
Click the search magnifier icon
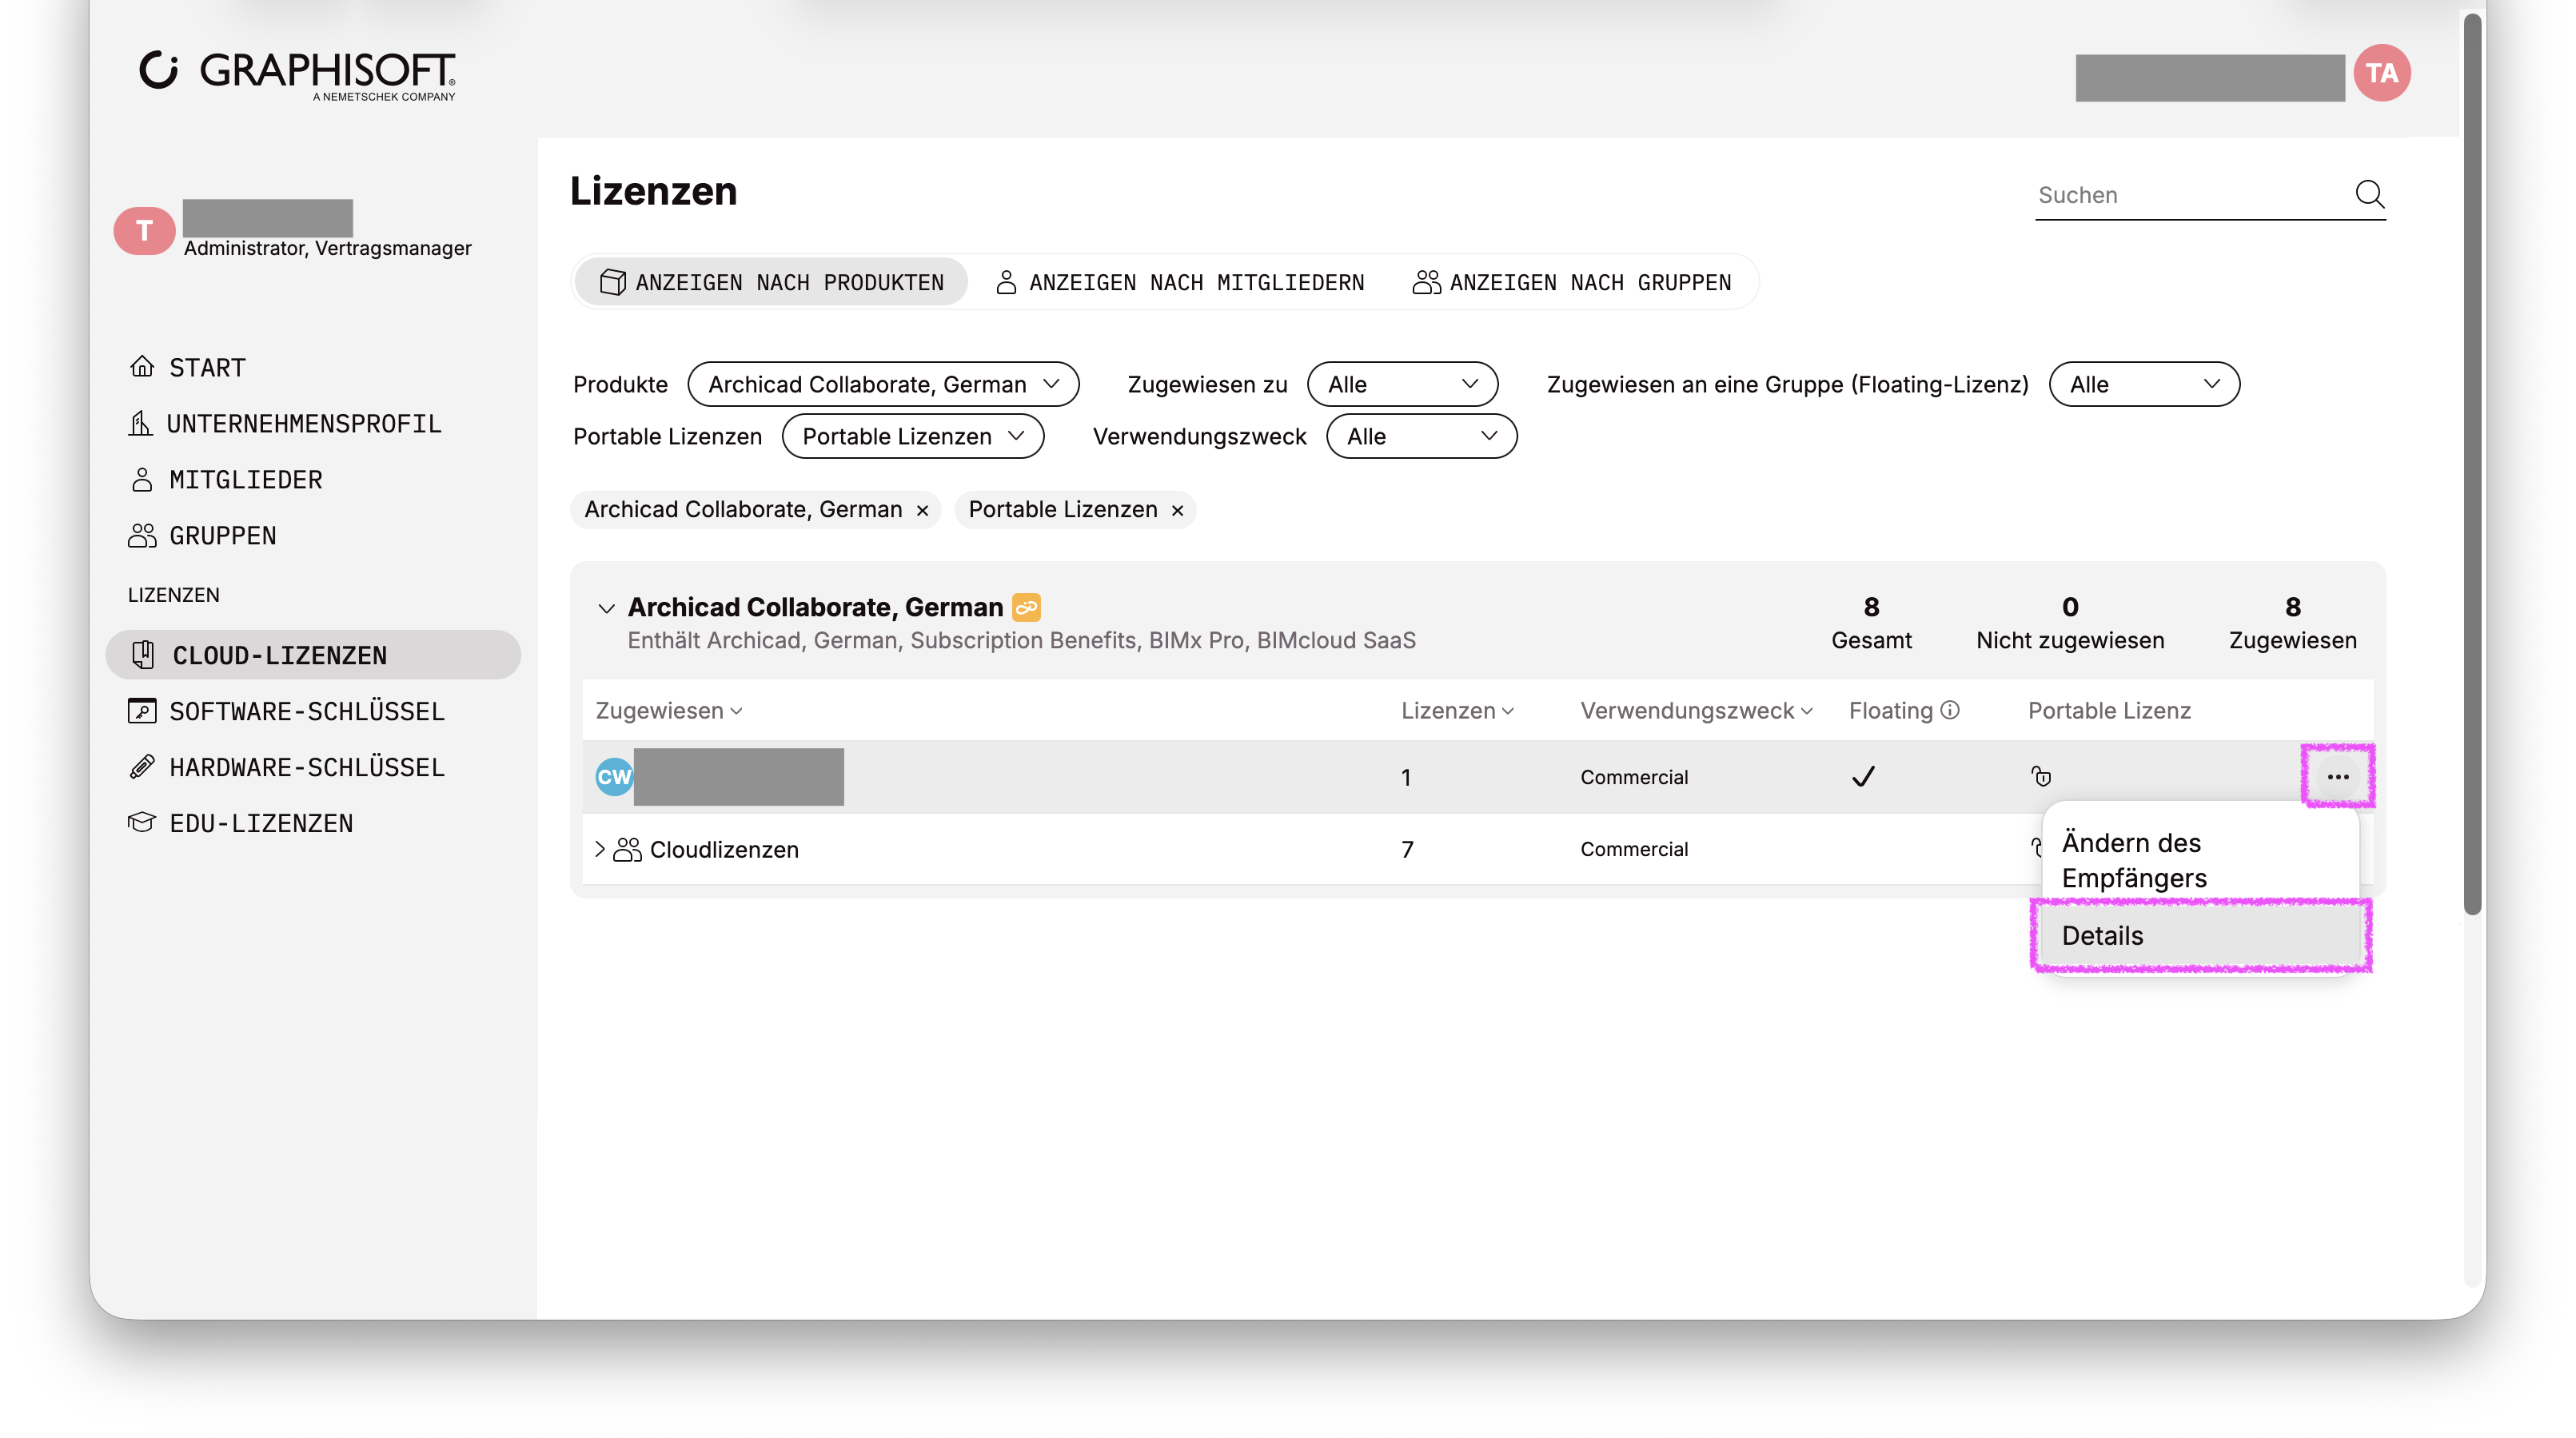(x=2370, y=194)
